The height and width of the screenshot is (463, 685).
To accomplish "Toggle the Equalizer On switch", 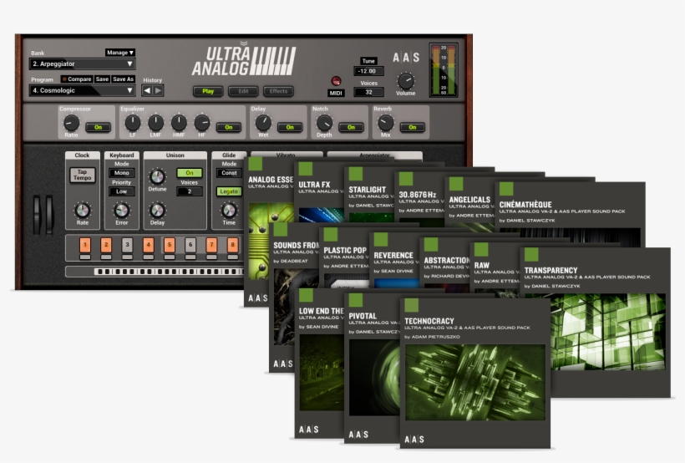I will tap(229, 127).
